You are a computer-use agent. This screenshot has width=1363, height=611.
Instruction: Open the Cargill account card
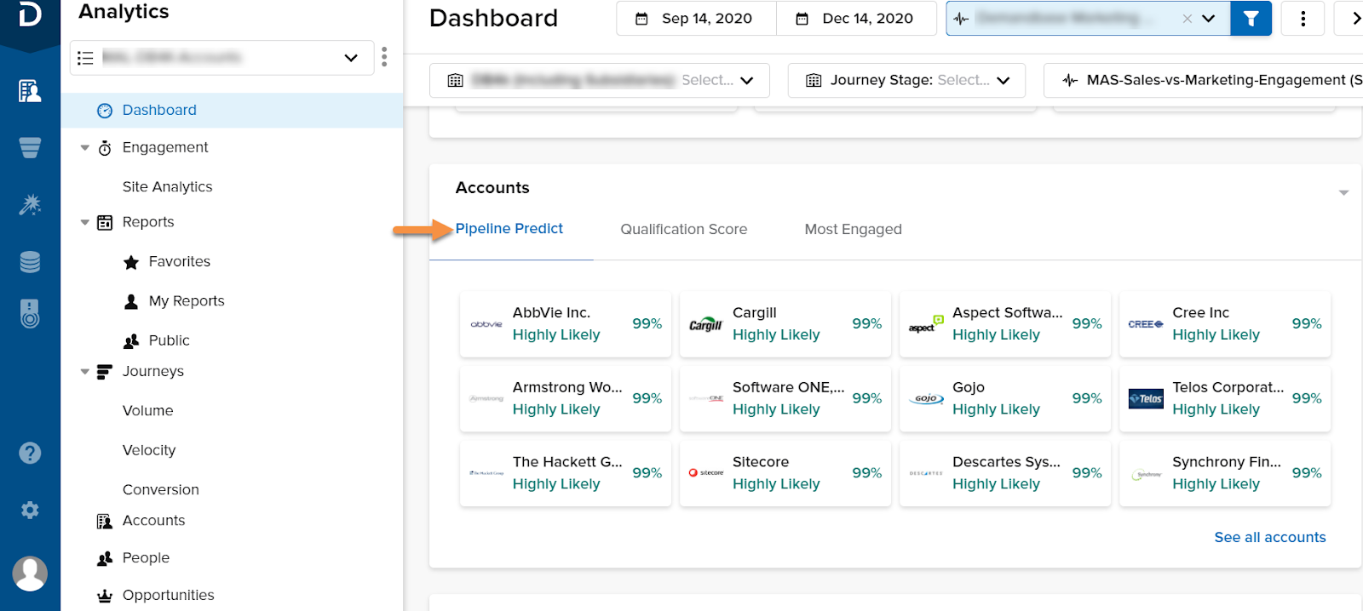click(785, 324)
